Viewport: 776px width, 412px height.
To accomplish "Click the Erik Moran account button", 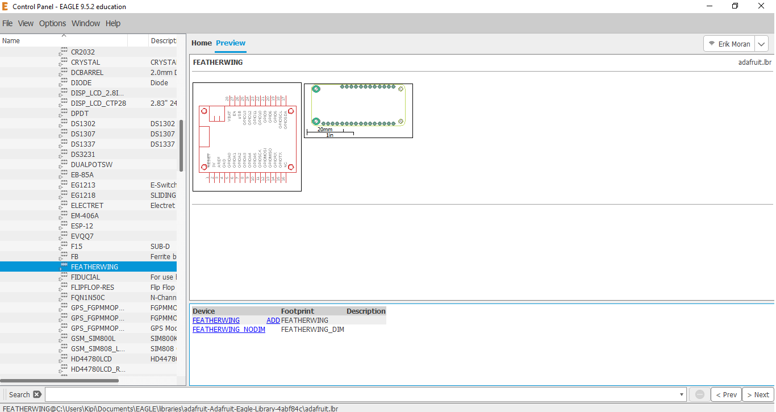I will (729, 44).
